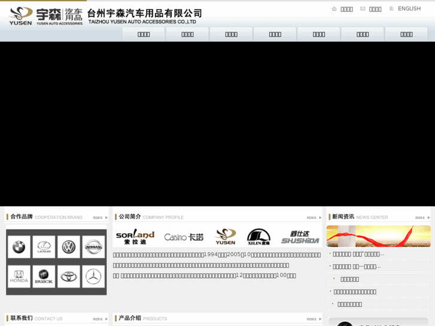Open 'more' in Products section

(x=314, y=319)
